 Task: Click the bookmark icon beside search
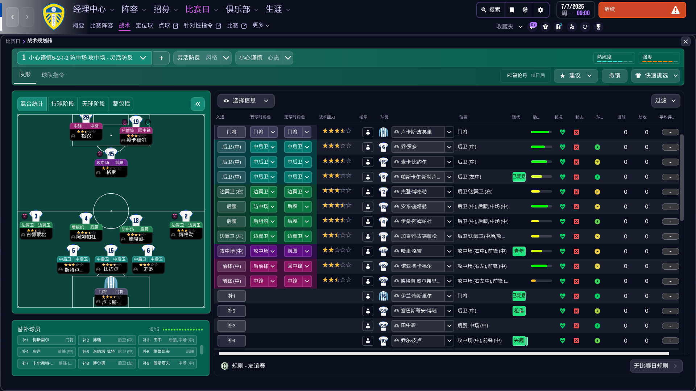(x=512, y=10)
